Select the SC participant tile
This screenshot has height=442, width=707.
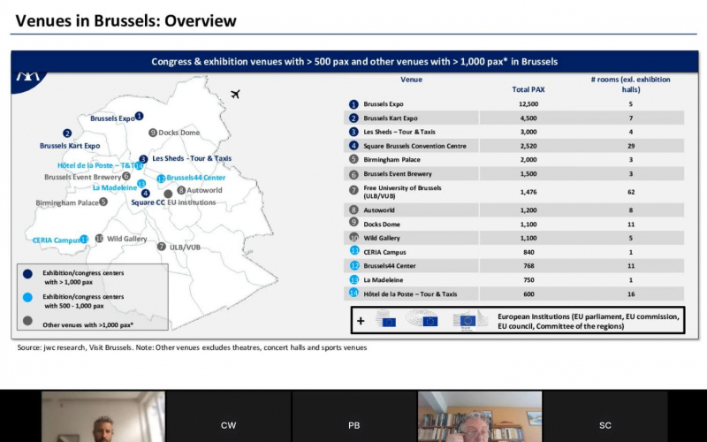pos(605,416)
